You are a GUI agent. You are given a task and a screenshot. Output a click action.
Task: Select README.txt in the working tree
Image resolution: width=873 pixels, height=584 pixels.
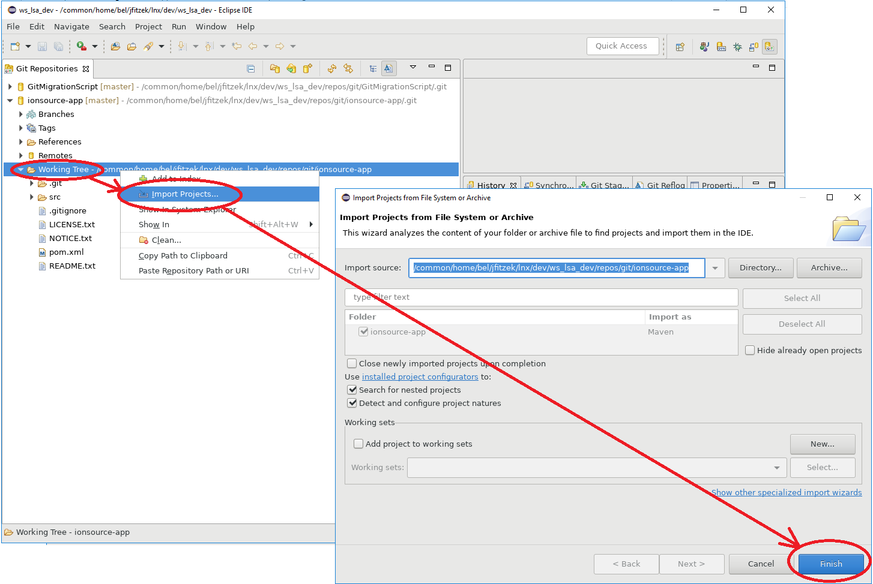pyautogui.click(x=72, y=266)
